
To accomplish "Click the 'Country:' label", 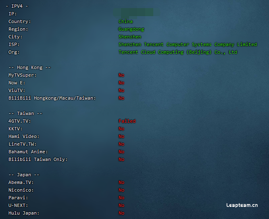I will pyautogui.click(x=19, y=21).
